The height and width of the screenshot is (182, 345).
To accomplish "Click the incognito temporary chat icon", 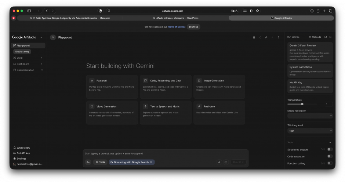I will (x=254, y=37).
